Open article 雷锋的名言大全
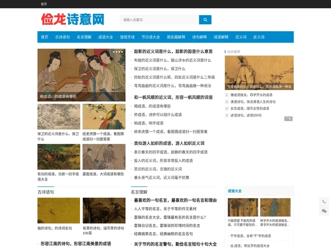The image size is (331, 248). 170,217
